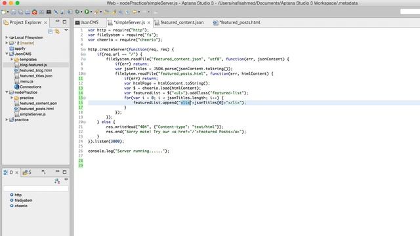Select featured_blog.html file
420x236 pixels.
coord(35,70)
